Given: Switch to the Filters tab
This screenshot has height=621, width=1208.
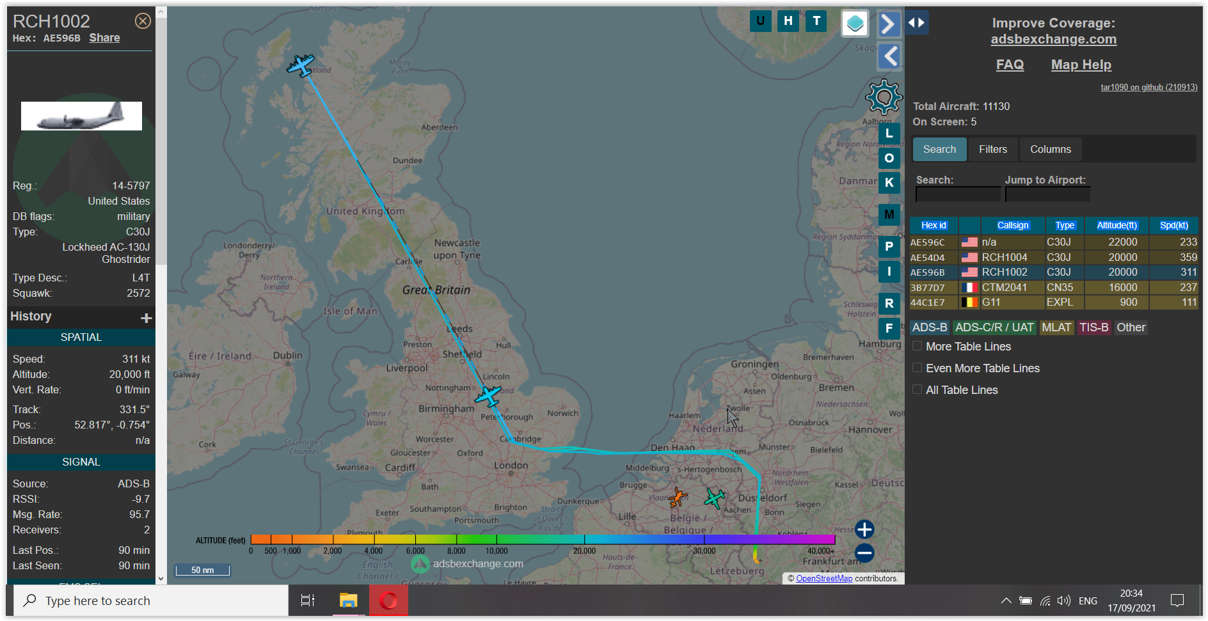Looking at the screenshot, I should pos(993,149).
